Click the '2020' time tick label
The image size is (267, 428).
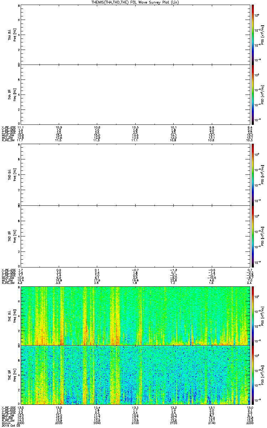tap(59, 423)
